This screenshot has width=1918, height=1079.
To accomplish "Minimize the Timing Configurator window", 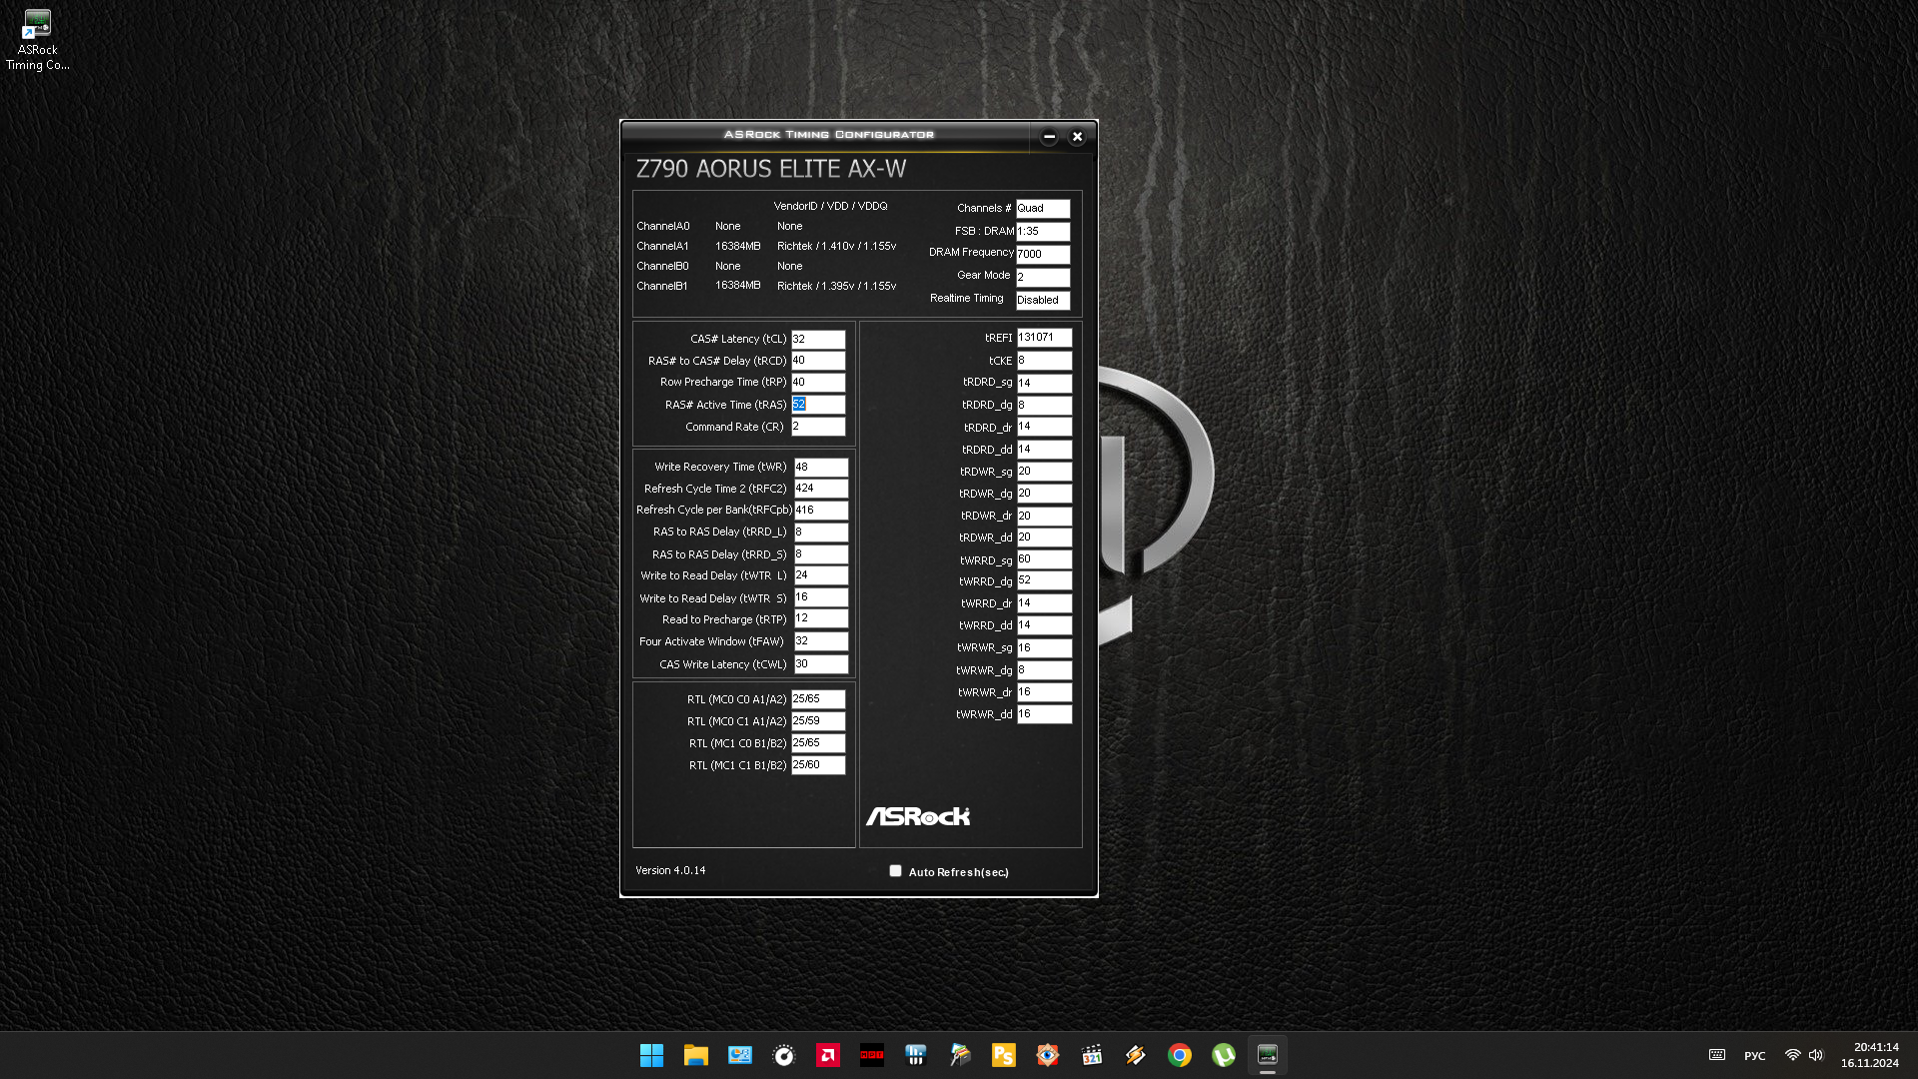I will (x=1049, y=137).
